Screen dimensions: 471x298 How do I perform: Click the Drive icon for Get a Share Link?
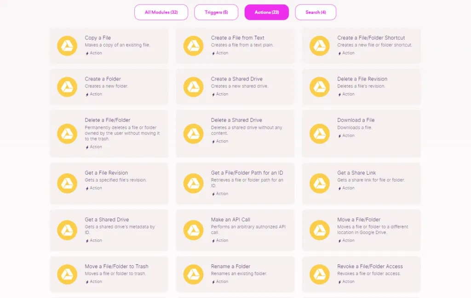(x=320, y=183)
